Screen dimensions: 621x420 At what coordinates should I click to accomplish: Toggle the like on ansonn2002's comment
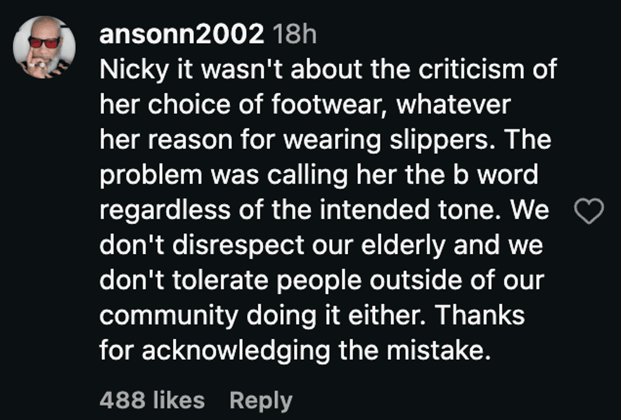(589, 211)
